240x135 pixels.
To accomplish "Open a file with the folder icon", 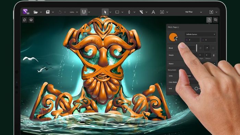I will [x=36, y=12].
